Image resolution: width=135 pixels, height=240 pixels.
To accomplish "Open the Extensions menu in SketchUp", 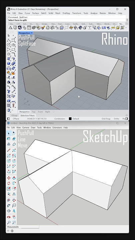I will (57, 127).
